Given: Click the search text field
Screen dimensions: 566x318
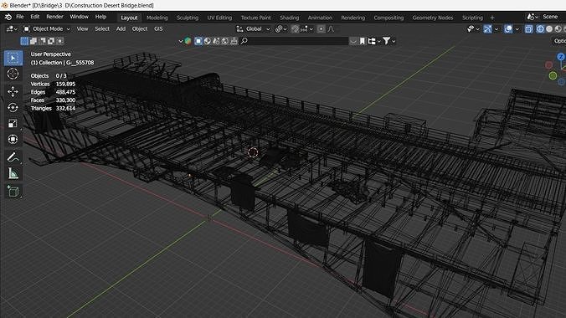Looking at the screenshot, I should (x=298, y=41).
